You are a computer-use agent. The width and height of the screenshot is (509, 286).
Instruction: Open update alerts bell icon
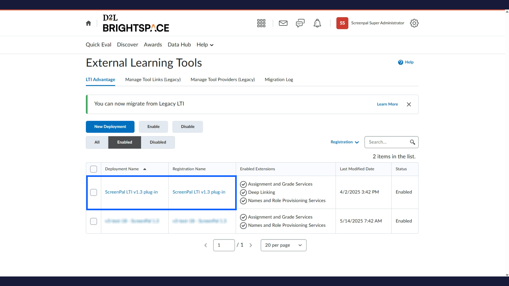(x=317, y=23)
